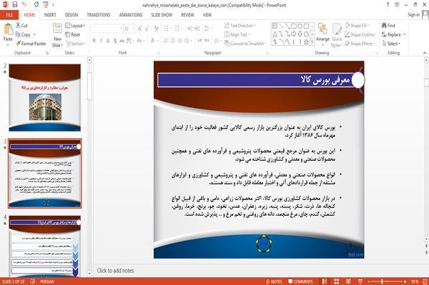This screenshot has height=285, width=429.
Task: Click Sign in link
Action: pos(413,15)
